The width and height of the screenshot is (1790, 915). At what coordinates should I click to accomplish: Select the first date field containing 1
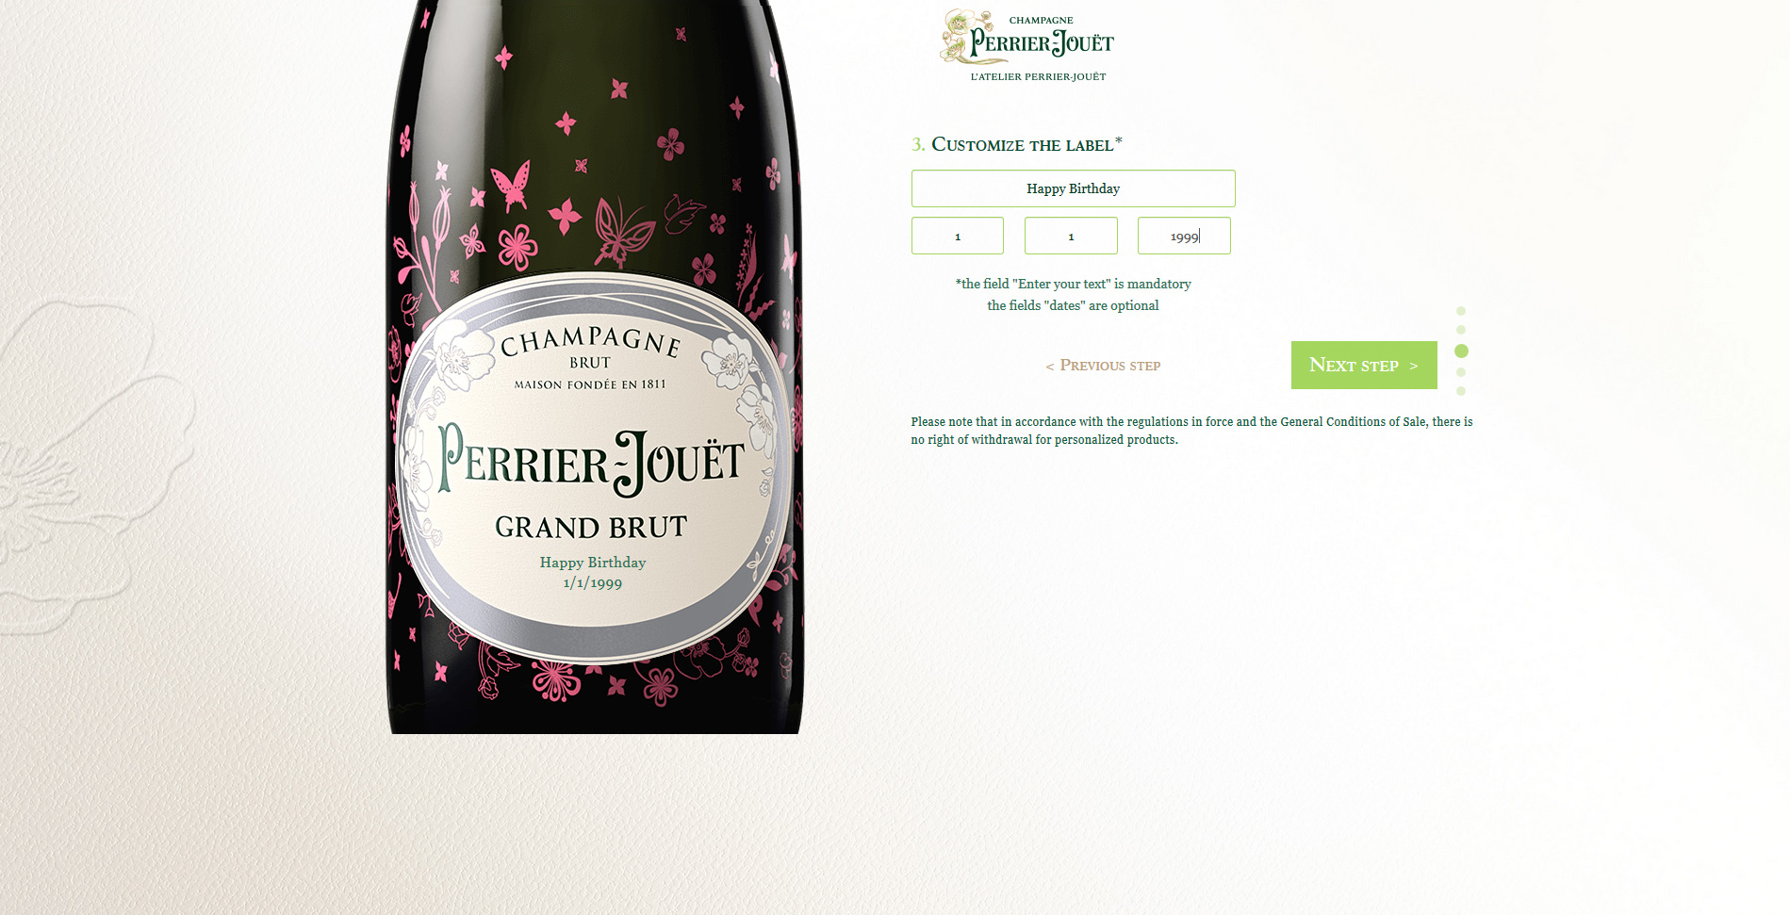pyautogui.click(x=958, y=236)
